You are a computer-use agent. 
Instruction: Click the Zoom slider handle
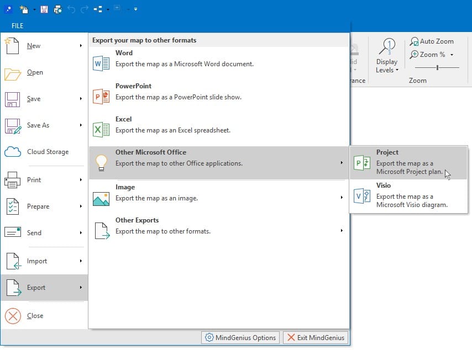[437, 68]
